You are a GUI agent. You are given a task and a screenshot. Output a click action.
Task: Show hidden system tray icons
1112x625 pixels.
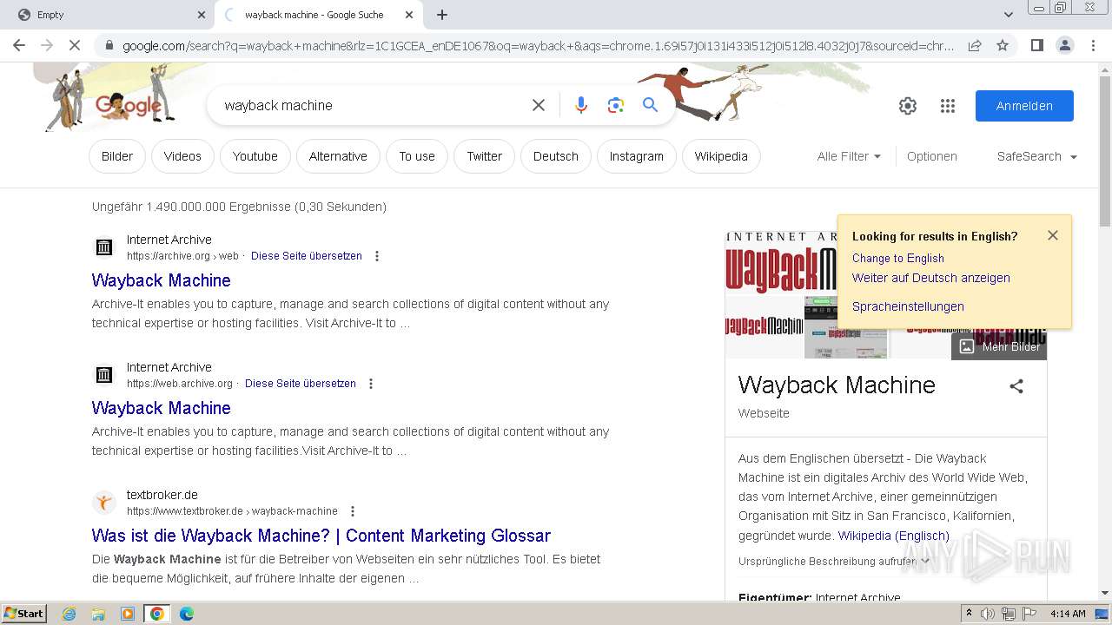(x=969, y=614)
